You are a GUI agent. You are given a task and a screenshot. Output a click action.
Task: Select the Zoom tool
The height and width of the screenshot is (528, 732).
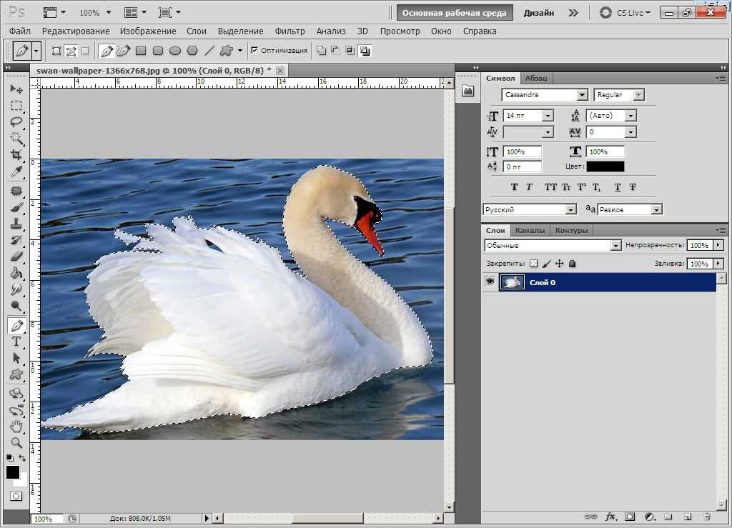pyautogui.click(x=16, y=443)
